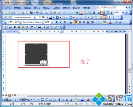This screenshot has height=107, width=133.
Task: Select the Arrow drawing tool
Action: 39,100
